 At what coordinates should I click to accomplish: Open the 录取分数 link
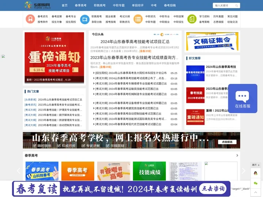96,22
